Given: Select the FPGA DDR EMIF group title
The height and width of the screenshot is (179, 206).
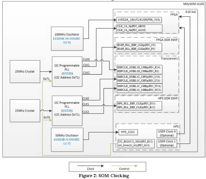Looking at the screenshot, I should (x=167, y=40).
